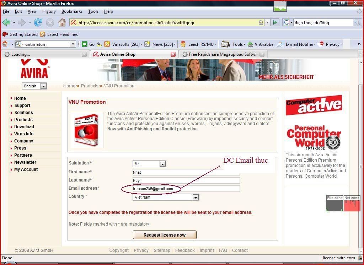Click the Forward navigation arrow
Screen dimensions: 364x265
click(x=22, y=22)
